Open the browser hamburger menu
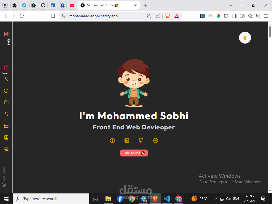272x204 pixels. tap(266, 16)
